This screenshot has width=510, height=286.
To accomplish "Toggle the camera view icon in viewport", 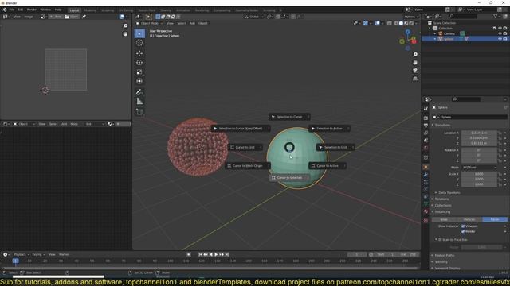I will (415, 71).
